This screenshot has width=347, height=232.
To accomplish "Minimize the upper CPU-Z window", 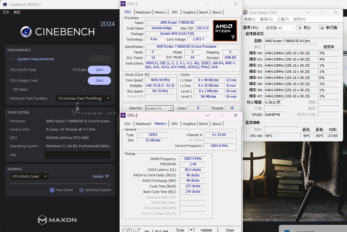I will tap(208, 4).
